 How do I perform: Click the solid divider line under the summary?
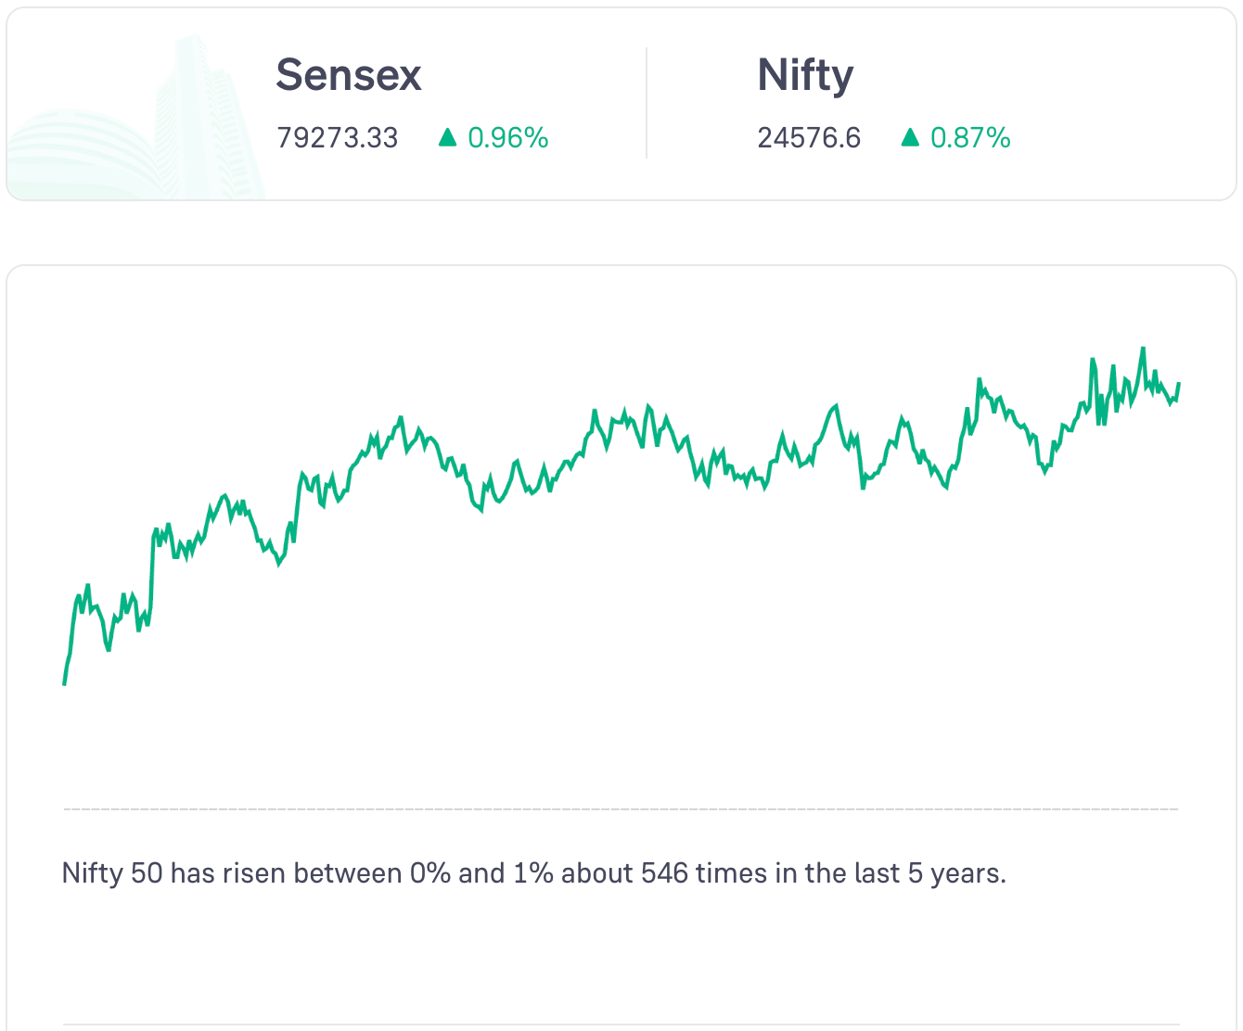point(621,1025)
